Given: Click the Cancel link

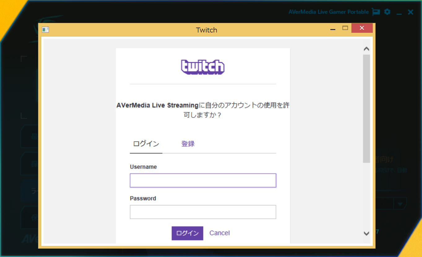Looking at the screenshot, I should tap(220, 233).
